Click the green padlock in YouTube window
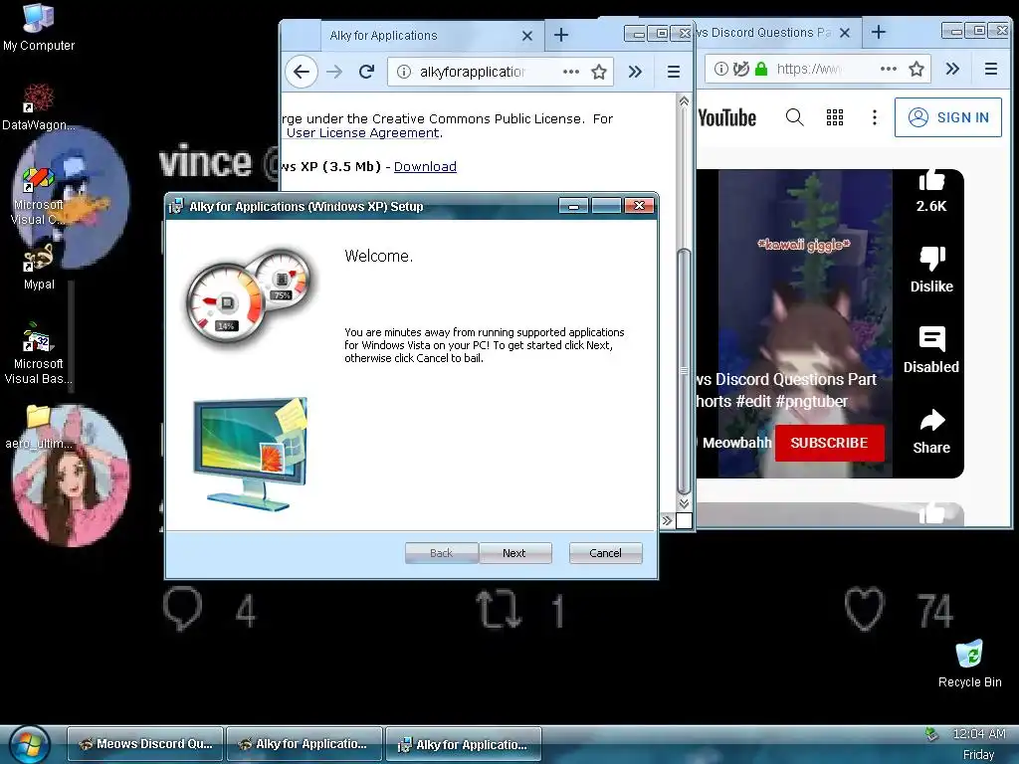Viewport: 1019px width, 764px height. (761, 69)
